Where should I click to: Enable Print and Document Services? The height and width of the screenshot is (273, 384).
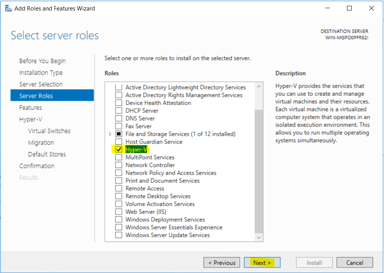click(119, 180)
